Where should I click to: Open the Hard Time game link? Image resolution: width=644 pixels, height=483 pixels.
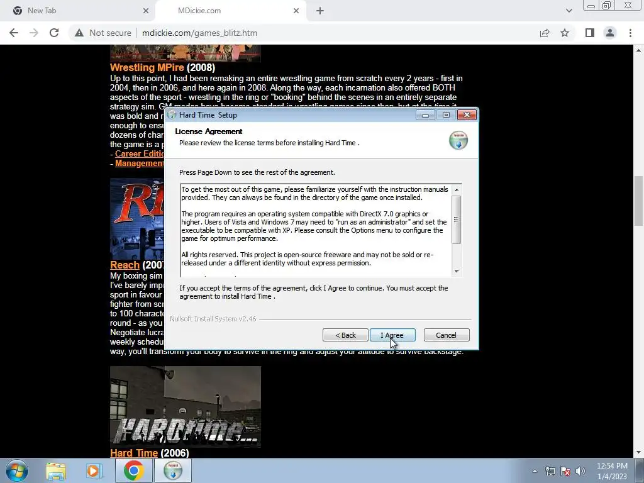[134, 453]
